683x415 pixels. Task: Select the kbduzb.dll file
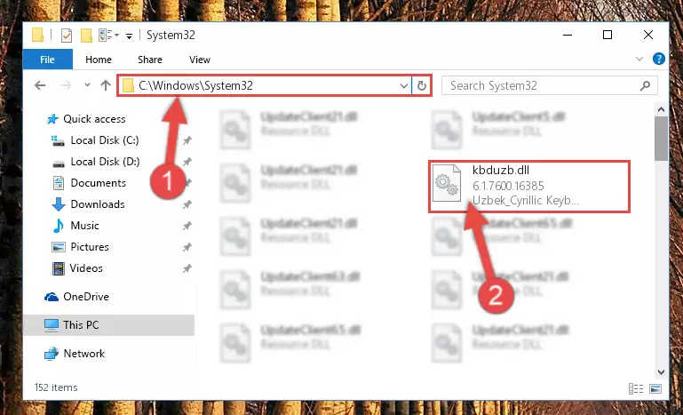pyautogui.click(x=528, y=186)
